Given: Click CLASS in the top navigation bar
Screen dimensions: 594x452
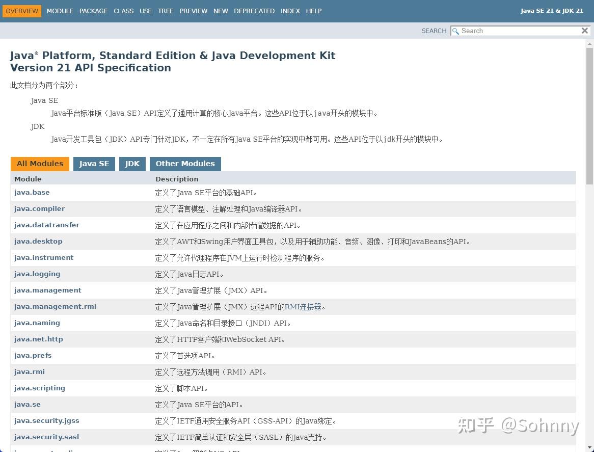Looking at the screenshot, I should (x=123, y=11).
